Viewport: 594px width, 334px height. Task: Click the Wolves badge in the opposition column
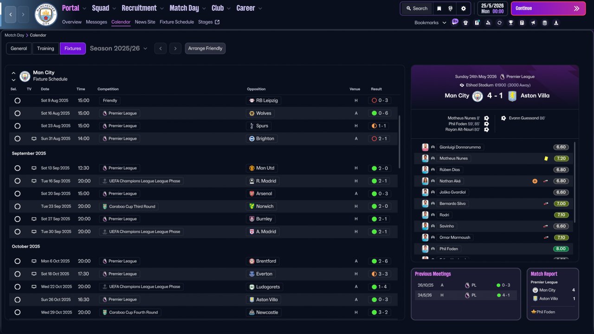click(x=252, y=113)
